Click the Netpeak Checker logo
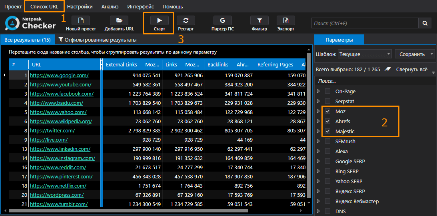The height and width of the screenshot is (216, 437). click(30, 24)
